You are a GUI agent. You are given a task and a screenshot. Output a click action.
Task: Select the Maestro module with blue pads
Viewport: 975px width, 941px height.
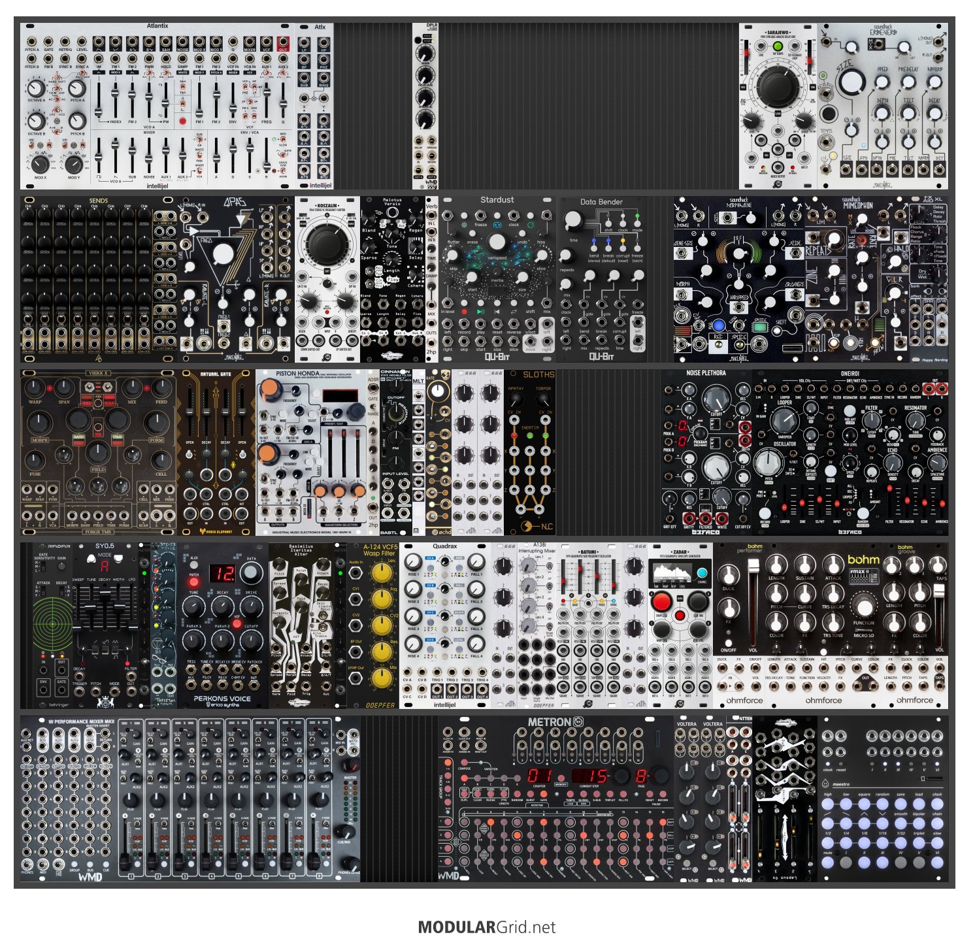[x=883, y=798]
